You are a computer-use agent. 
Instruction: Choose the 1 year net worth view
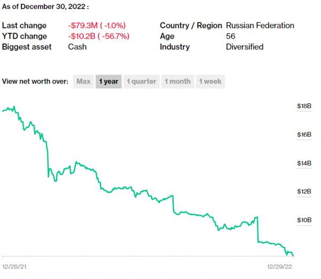(109, 81)
